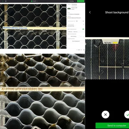Viewport: 129px width, 129px height.
Task: Click the green Send to computer button
Action: pos(112,125)
